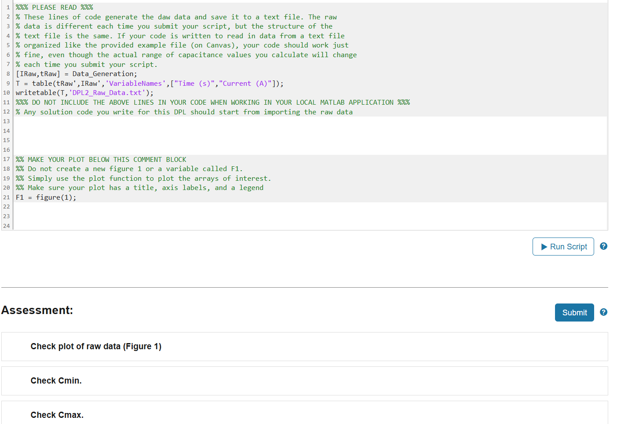Open help icon beside Submit button
Screen dimensions: 628x424
coord(604,312)
